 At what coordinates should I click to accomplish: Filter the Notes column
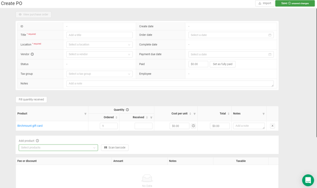264,114
